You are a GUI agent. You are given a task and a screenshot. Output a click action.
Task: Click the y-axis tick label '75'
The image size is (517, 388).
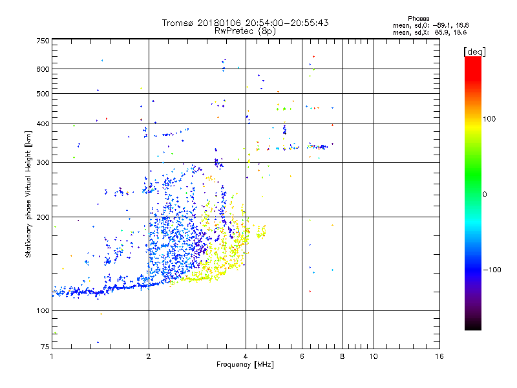tap(45, 347)
